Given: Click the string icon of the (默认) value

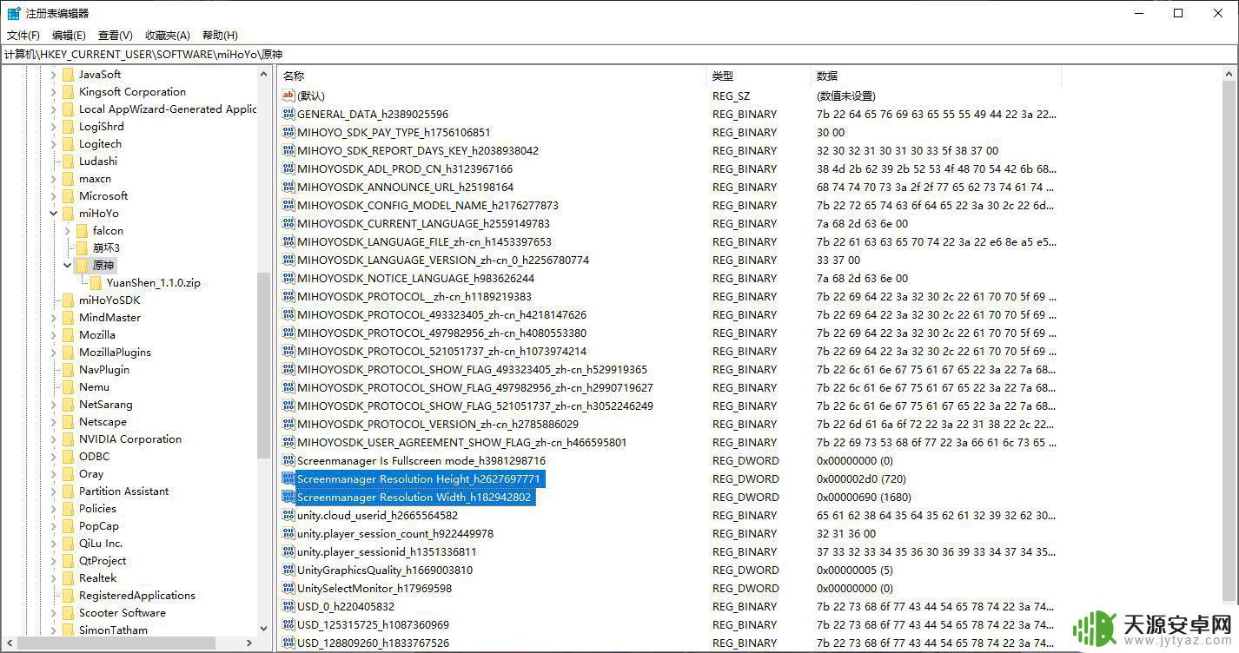Looking at the screenshot, I should 288,96.
